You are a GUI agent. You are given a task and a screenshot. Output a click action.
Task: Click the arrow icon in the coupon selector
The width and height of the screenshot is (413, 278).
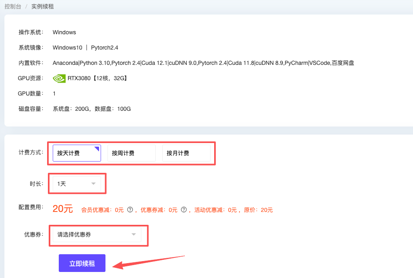tap(134, 234)
